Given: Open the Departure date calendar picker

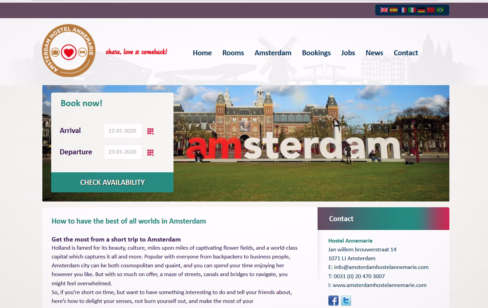Looking at the screenshot, I should [x=150, y=153].
